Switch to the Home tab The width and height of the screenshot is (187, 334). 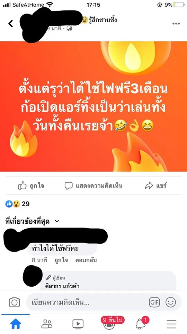(x=16, y=324)
